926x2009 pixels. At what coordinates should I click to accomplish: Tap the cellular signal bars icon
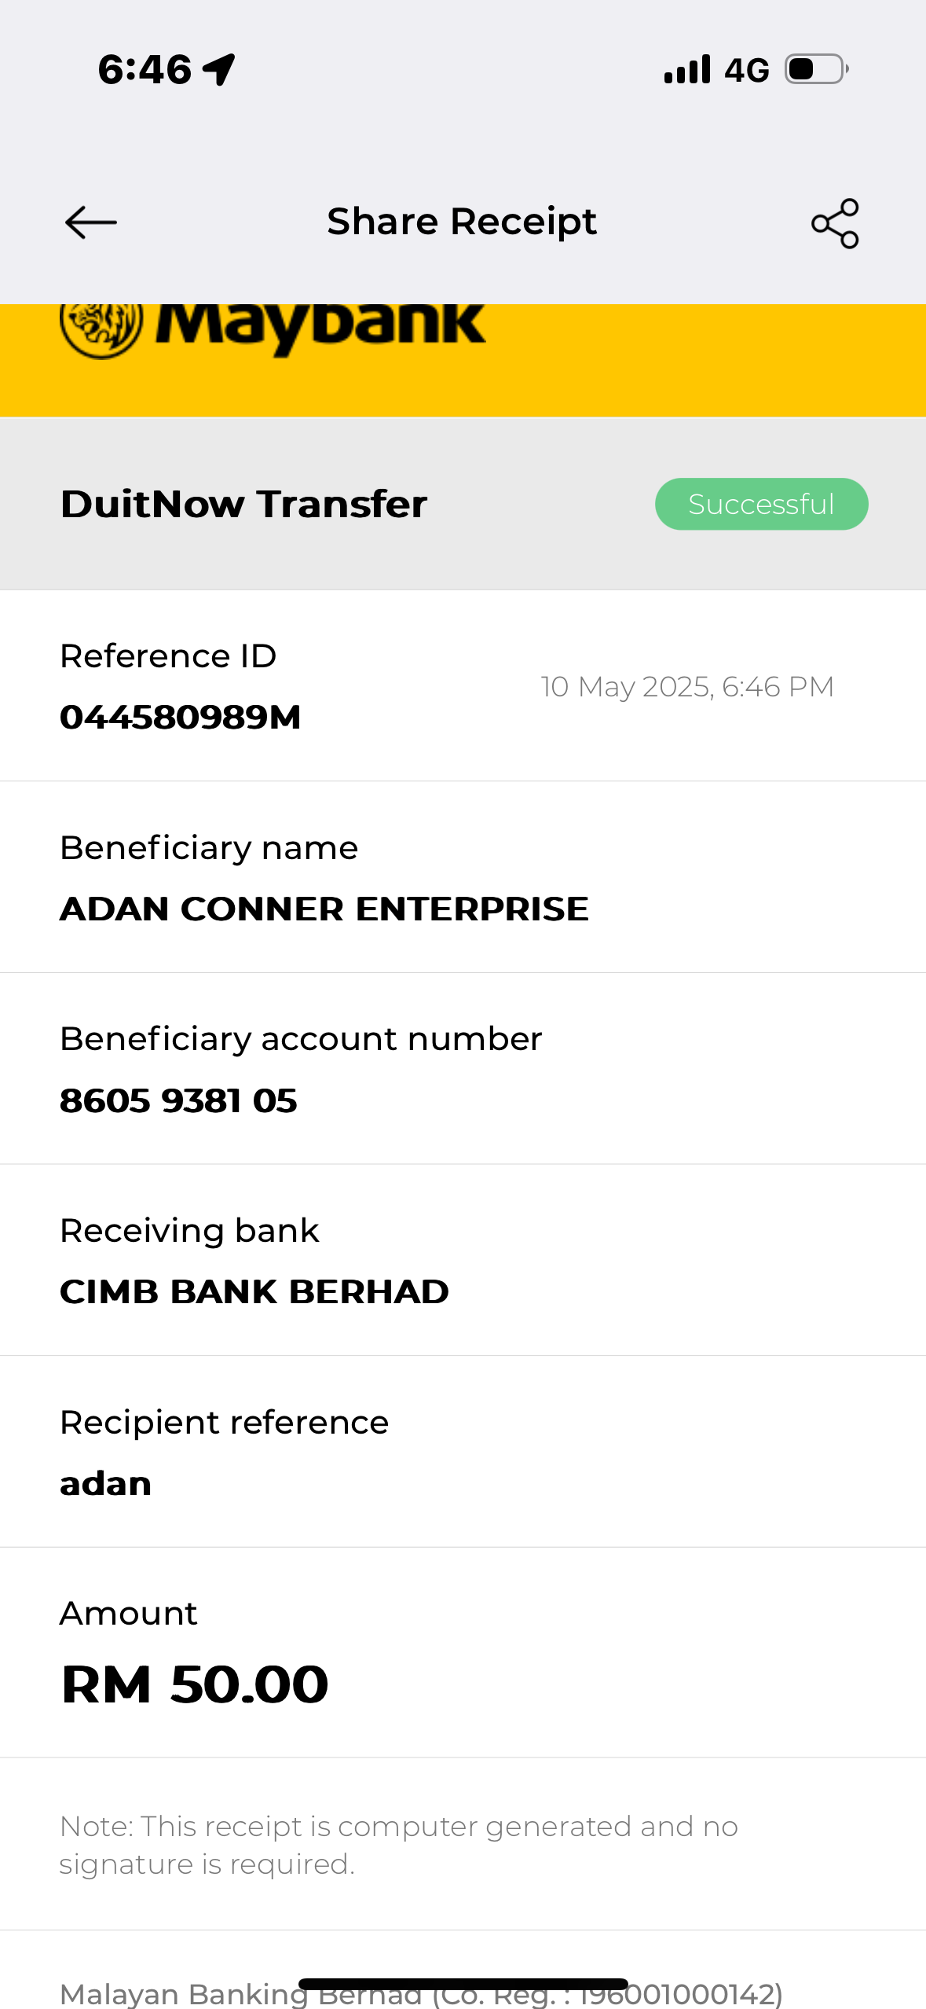click(687, 69)
